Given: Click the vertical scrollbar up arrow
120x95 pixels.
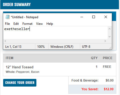Looking at the screenshot, I should pyautogui.click(x=109, y=29).
